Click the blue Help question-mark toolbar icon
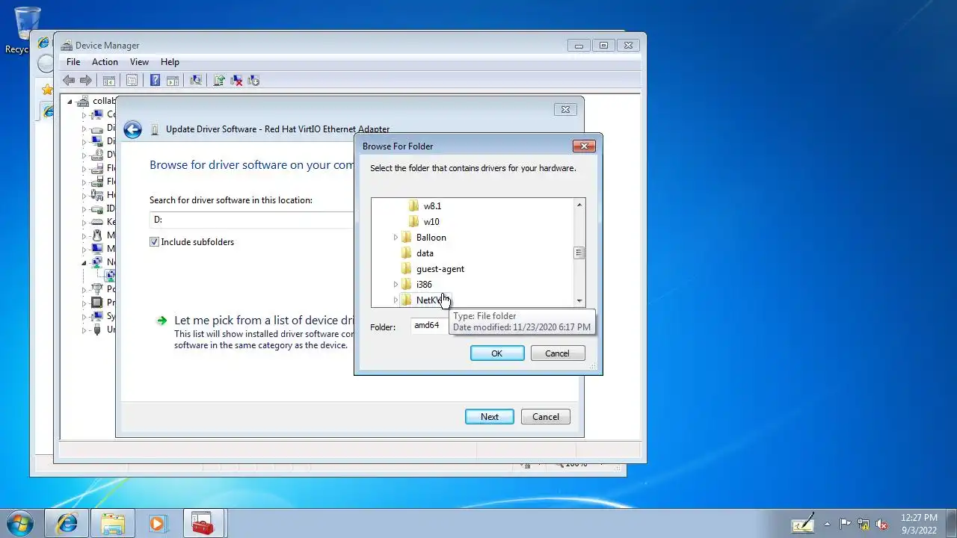Viewport: 957px width, 538px height. [x=155, y=81]
